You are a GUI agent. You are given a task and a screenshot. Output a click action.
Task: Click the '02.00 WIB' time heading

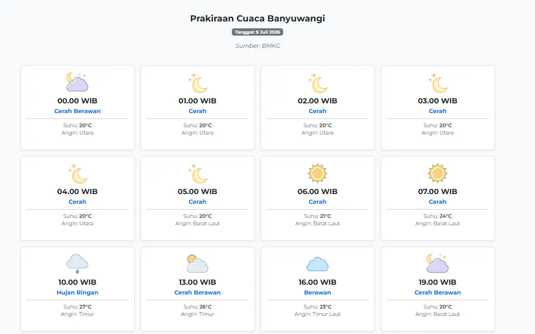point(318,101)
